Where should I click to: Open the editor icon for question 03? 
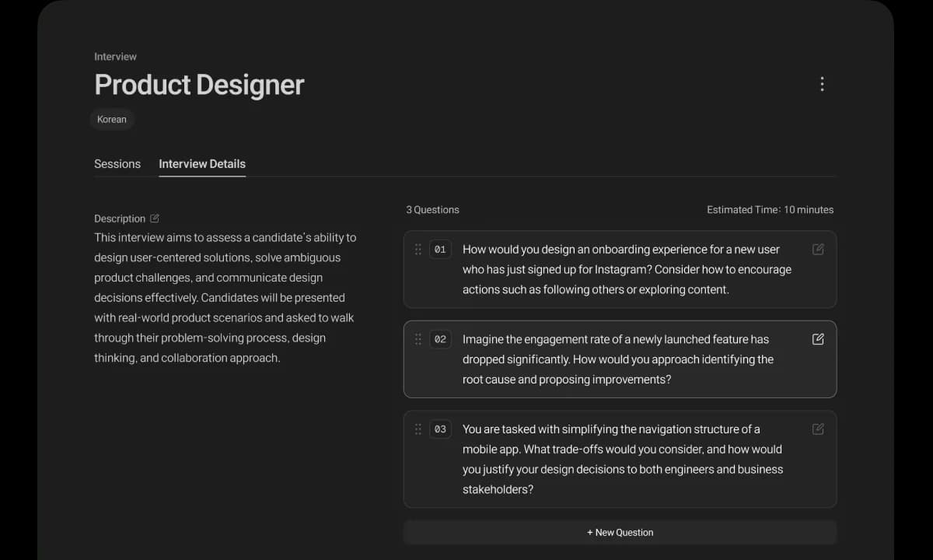(x=818, y=429)
